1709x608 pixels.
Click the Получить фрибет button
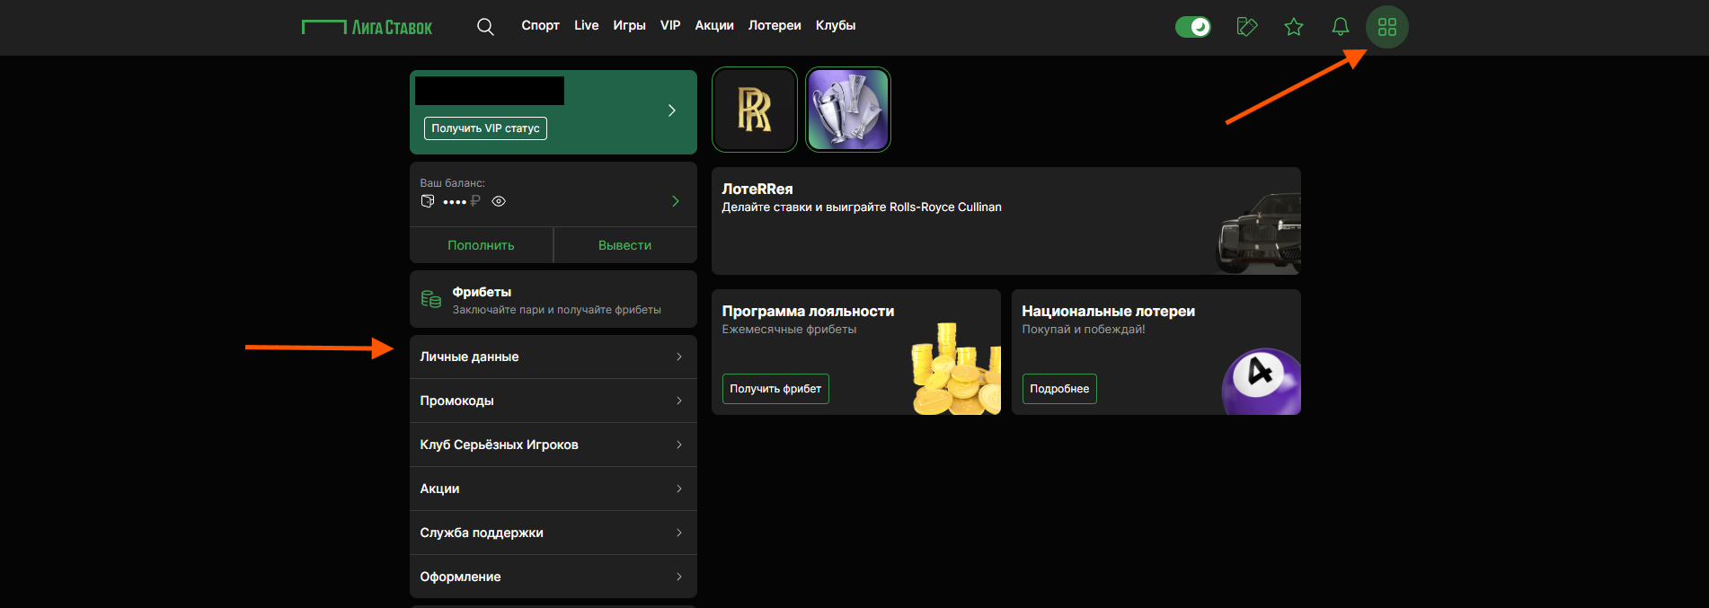click(775, 389)
